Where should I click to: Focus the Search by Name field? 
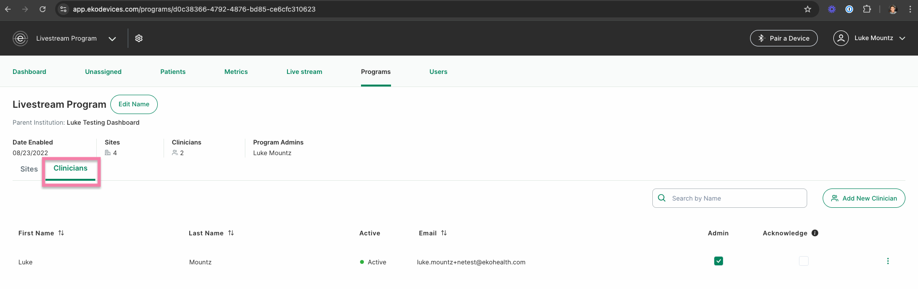[x=730, y=198]
